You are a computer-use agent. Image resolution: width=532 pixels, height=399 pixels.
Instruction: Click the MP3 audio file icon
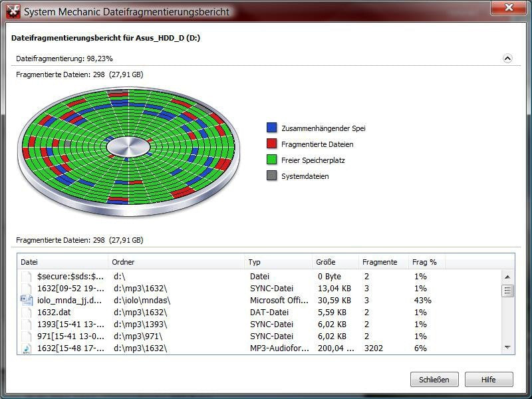(27, 348)
